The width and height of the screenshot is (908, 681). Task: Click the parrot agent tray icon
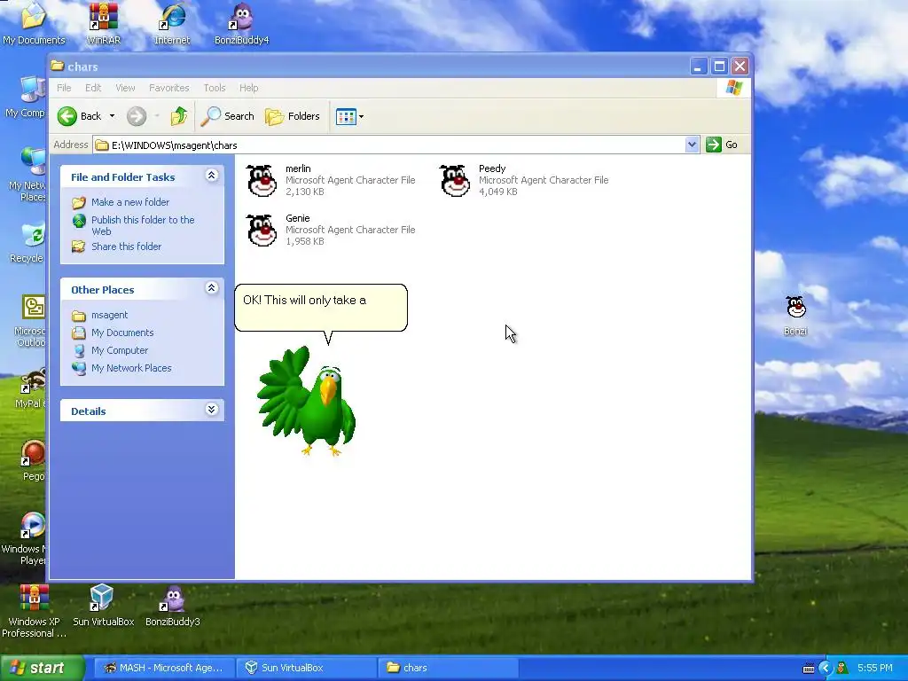842,669
